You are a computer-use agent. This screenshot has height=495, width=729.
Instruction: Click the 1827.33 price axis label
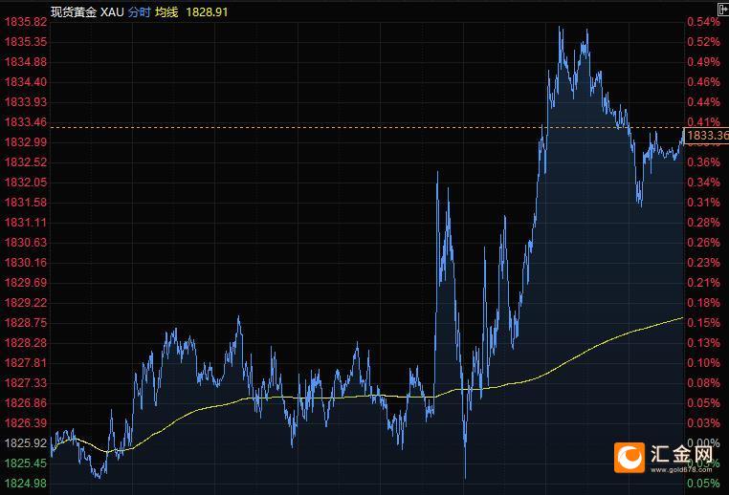[26, 383]
